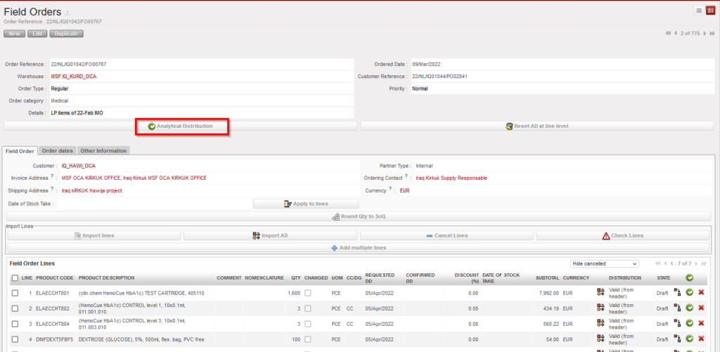Click Reset AD at line level

coord(536,126)
